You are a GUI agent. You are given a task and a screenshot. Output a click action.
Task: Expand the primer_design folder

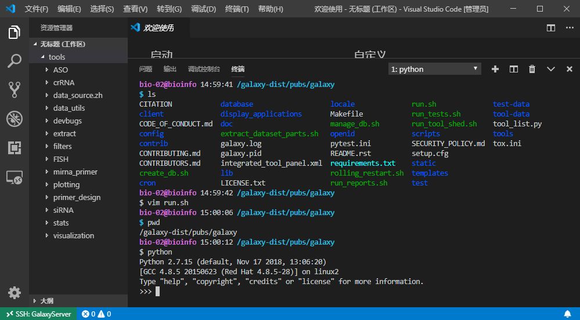[x=78, y=197]
